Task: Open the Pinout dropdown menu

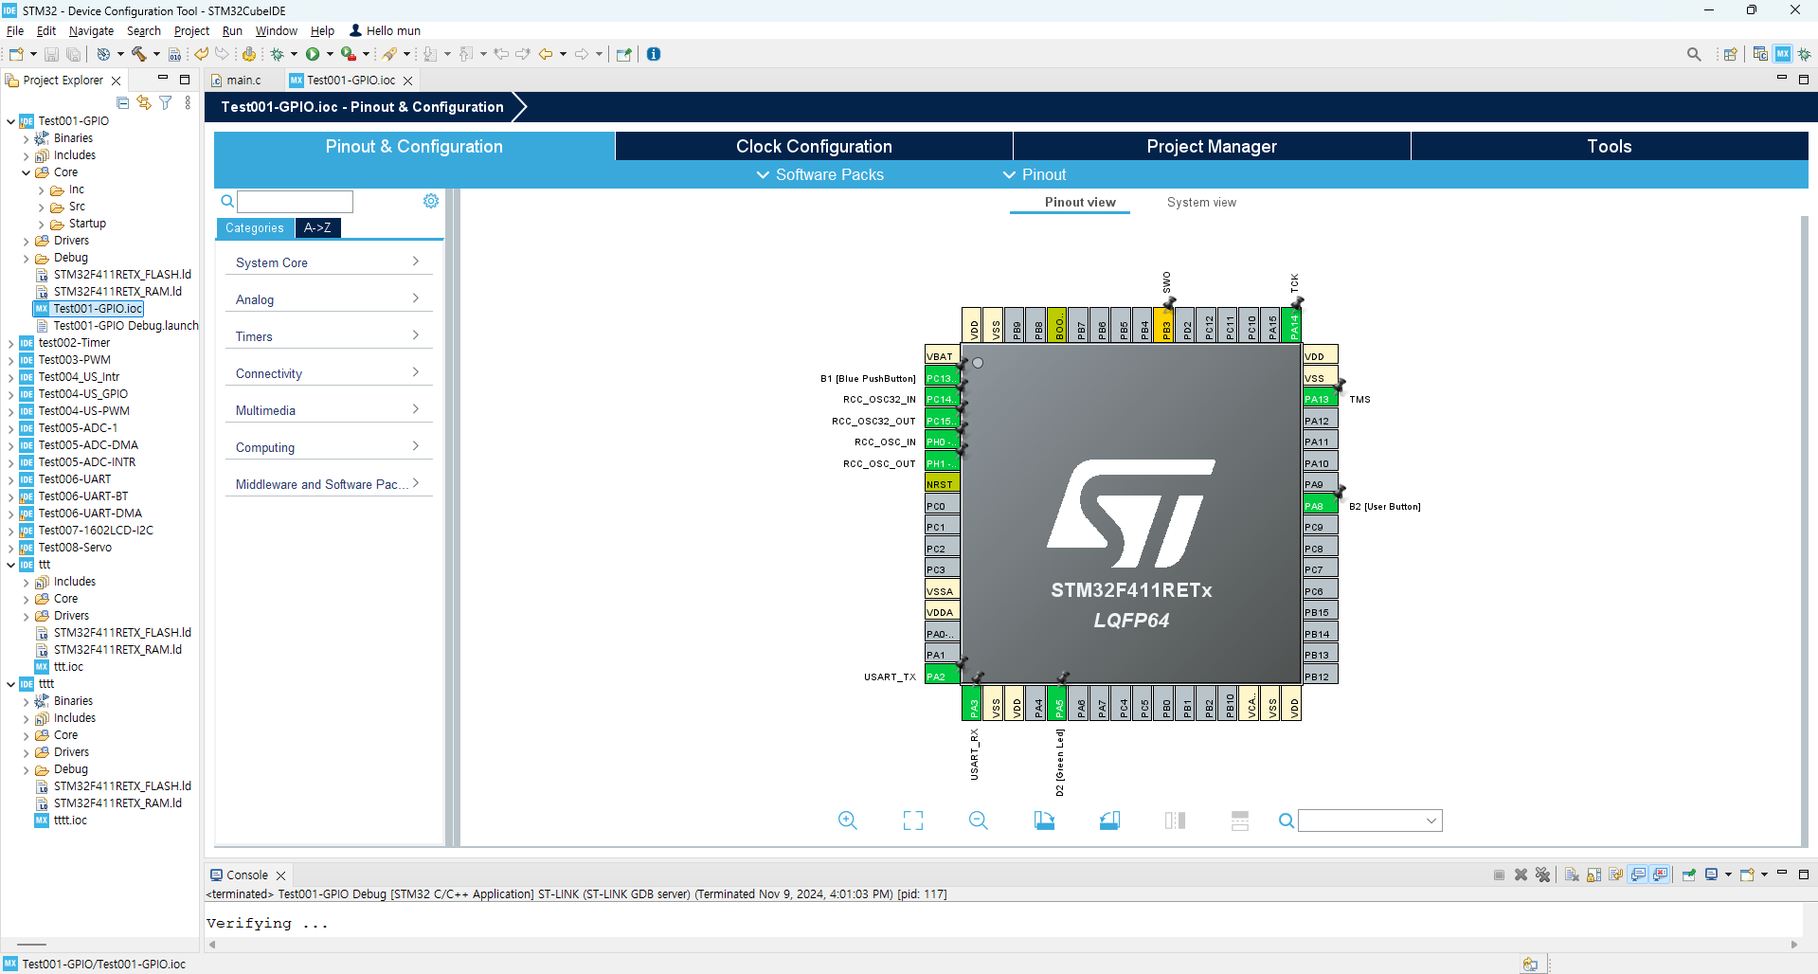Action: coord(1035,174)
